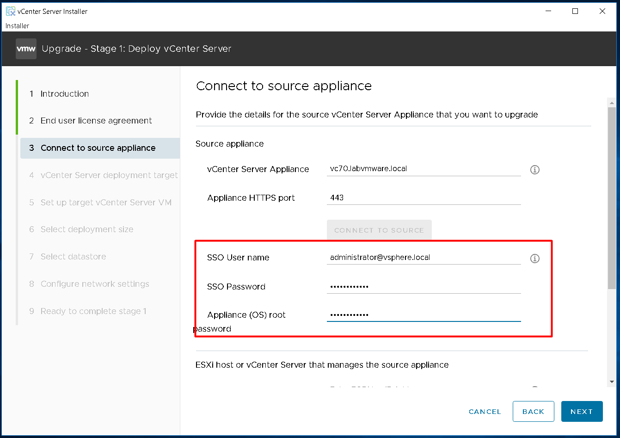Click the vCenter Server Installer title bar icon
620x438 pixels.
click(10, 11)
